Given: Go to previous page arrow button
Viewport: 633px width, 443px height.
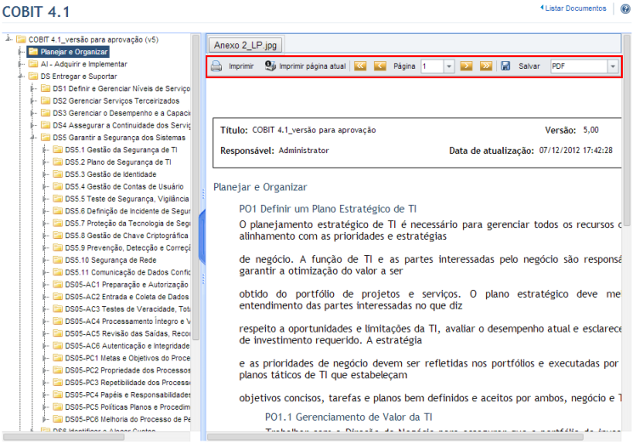Looking at the screenshot, I should coord(380,65).
